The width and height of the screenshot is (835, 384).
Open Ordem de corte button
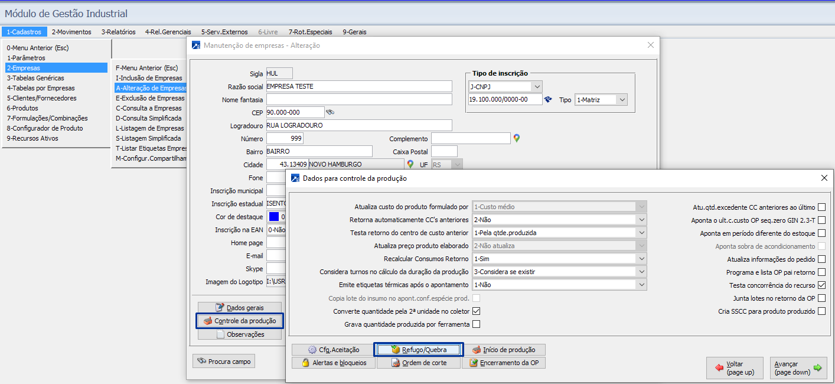pyautogui.click(x=419, y=363)
